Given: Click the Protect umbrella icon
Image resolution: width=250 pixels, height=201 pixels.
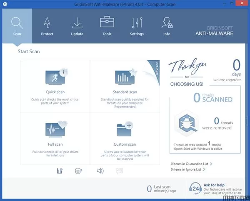Looking at the screenshot, I should pyautogui.click(x=47, y=22).
